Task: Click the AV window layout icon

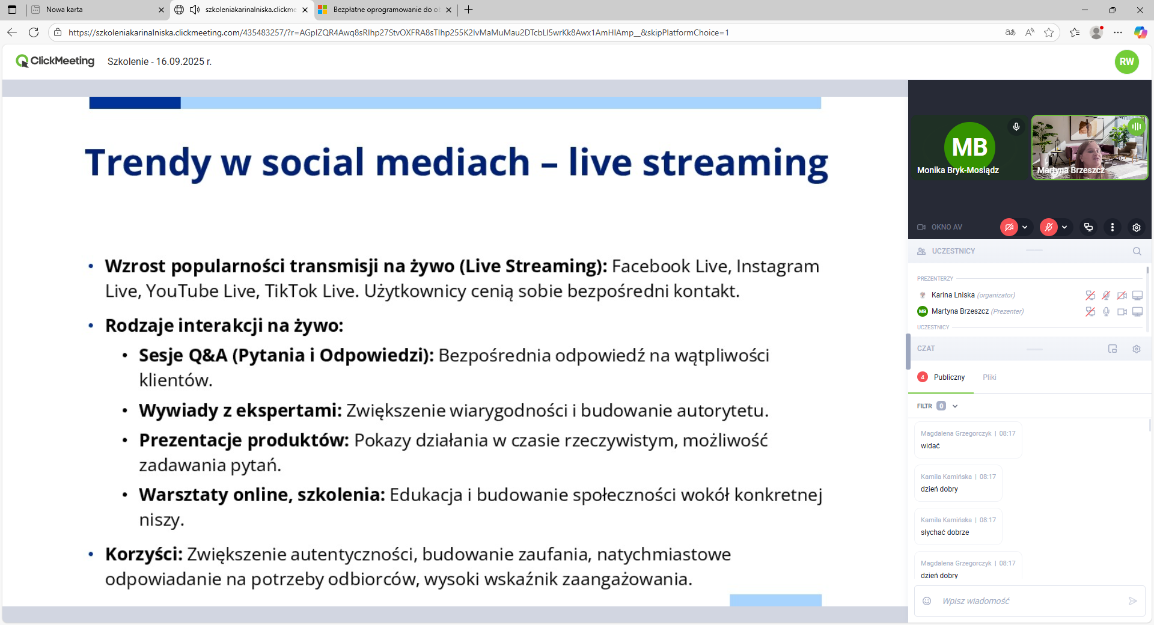Action: (1088, 227)
